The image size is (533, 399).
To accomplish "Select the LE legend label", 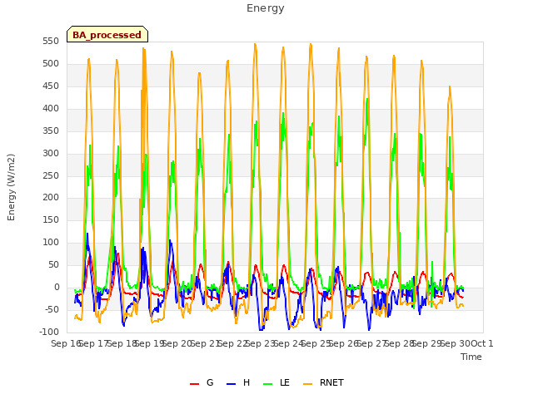I will 285,382.
